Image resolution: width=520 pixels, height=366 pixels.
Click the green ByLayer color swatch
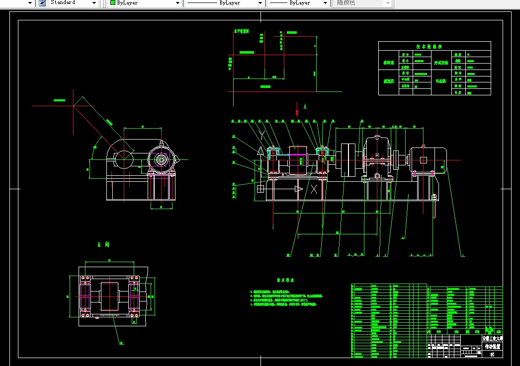pyautogui.click(x=113, y=2)
